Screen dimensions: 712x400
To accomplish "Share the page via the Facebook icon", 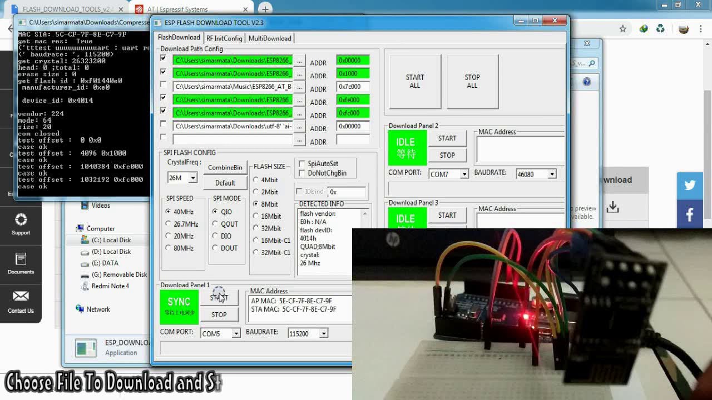I will pyautogui.click(x=690, y=214).
